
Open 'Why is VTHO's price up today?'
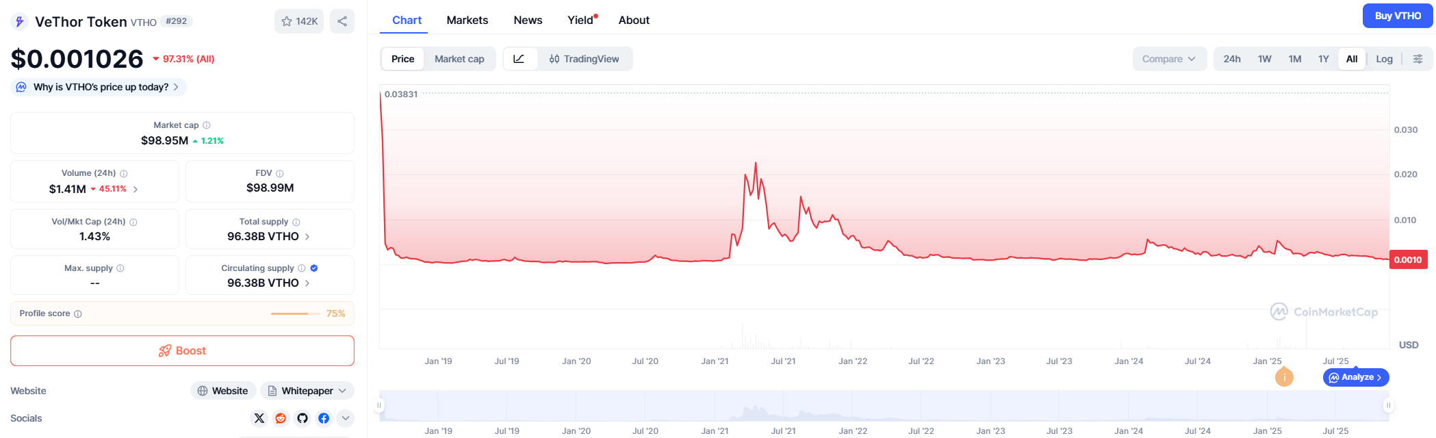[x=99, y=87]
